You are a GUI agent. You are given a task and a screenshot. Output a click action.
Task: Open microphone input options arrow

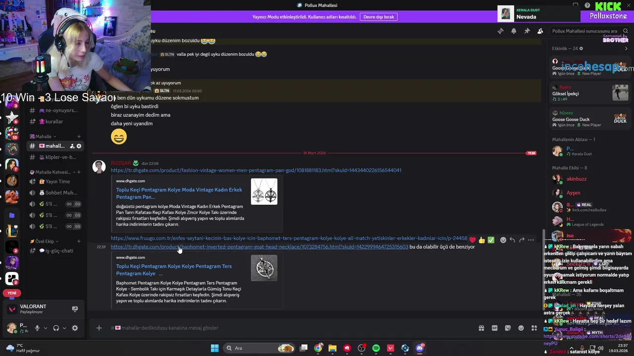pos(46,328)
